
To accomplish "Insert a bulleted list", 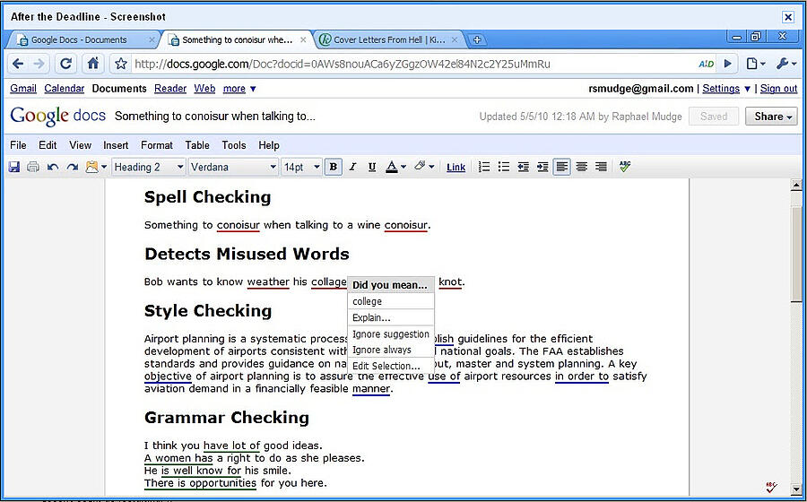I will pos(504,167).
